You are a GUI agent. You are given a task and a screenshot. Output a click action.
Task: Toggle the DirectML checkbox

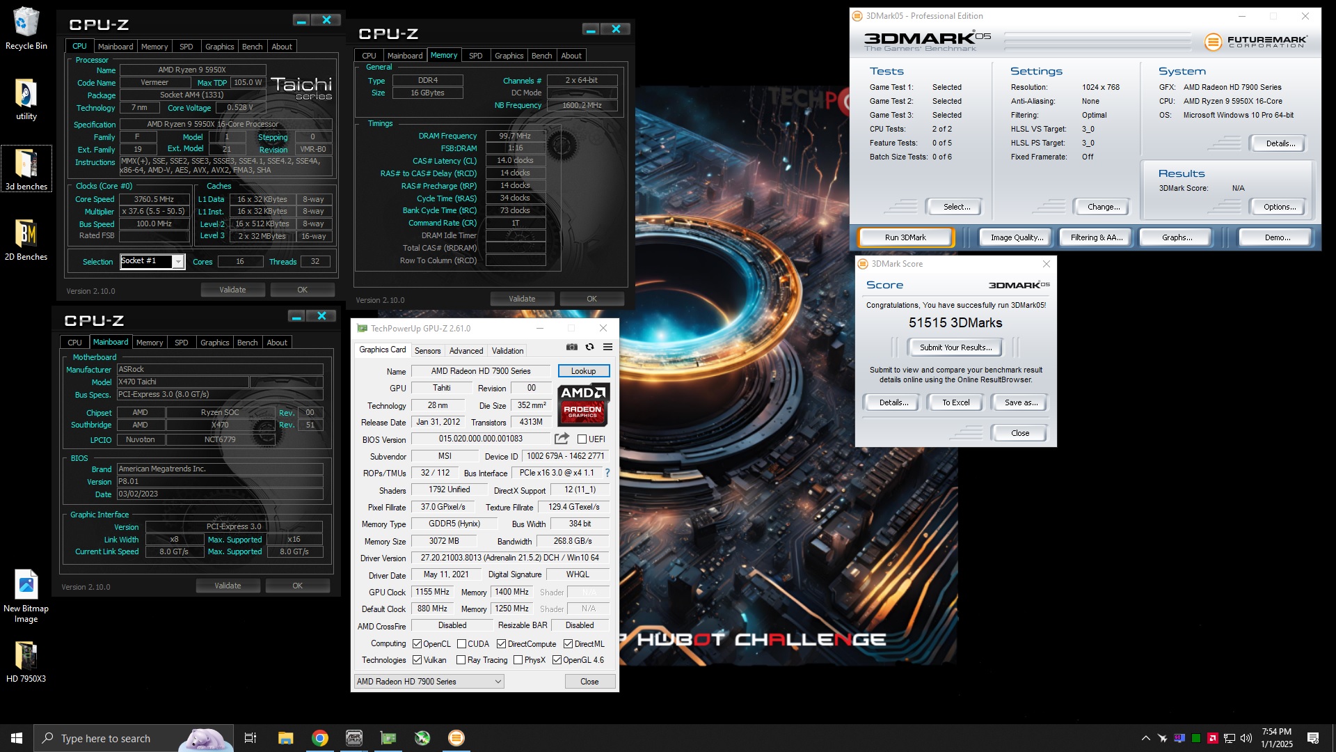[568, 644]
